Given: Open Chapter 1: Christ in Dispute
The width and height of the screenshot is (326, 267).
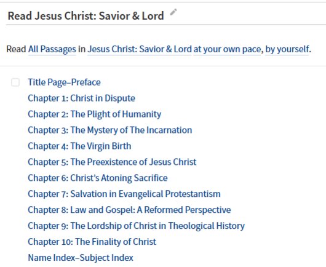Looking at the screenshot, I should [81, 98].
